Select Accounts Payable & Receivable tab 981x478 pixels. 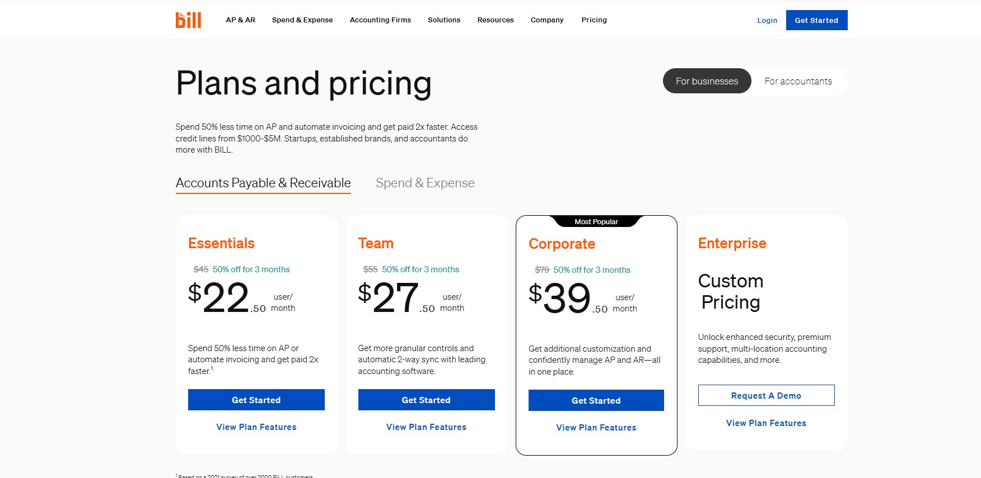(263, 183)
